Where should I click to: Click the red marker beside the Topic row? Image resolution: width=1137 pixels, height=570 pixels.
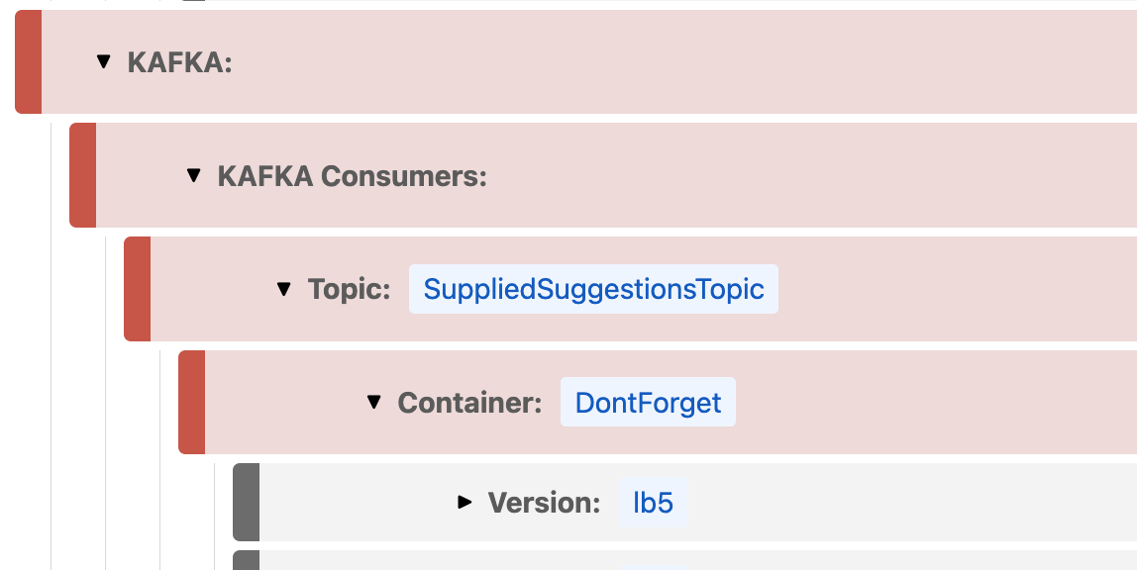click(x=138, y=289)
